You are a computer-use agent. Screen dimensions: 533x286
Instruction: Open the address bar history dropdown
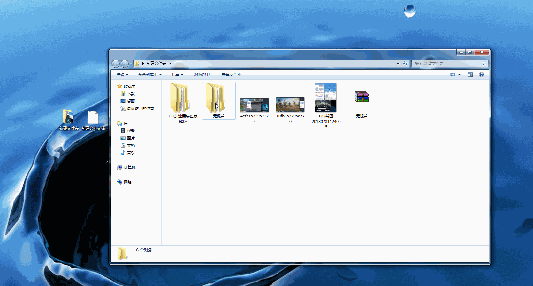coord(398,64)
